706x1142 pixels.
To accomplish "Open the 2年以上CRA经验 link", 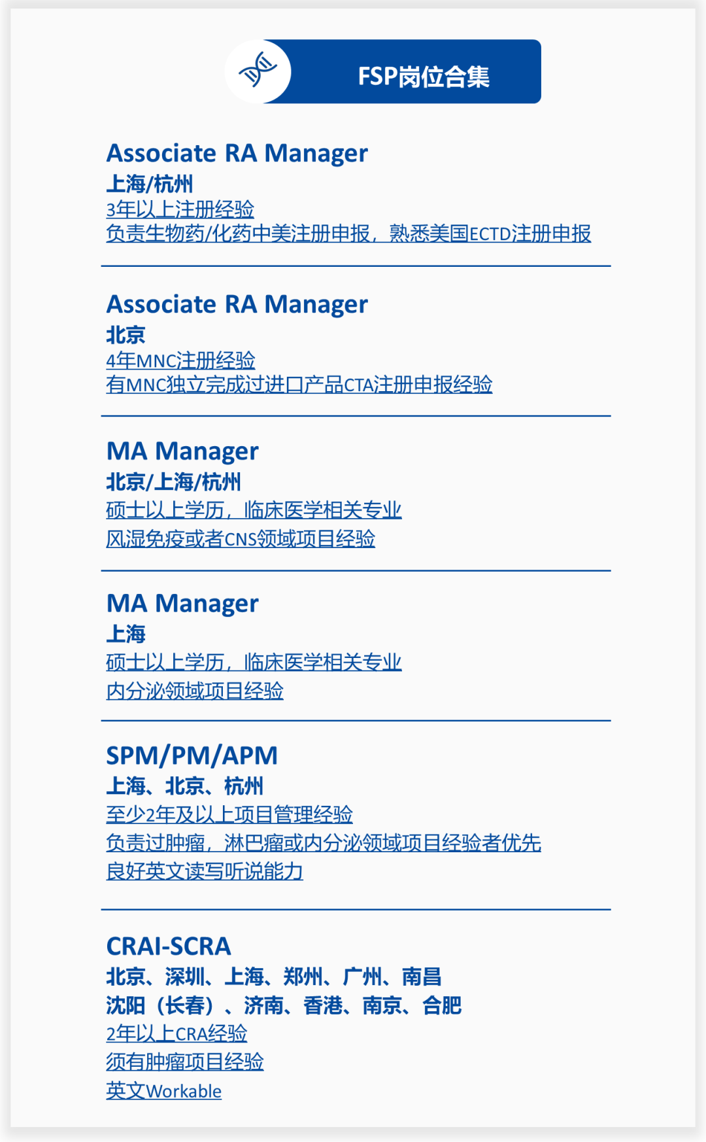I will point(176,1033).
